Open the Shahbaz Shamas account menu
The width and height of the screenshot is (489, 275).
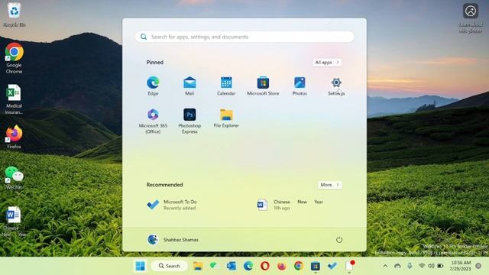[x=173, y=240]
